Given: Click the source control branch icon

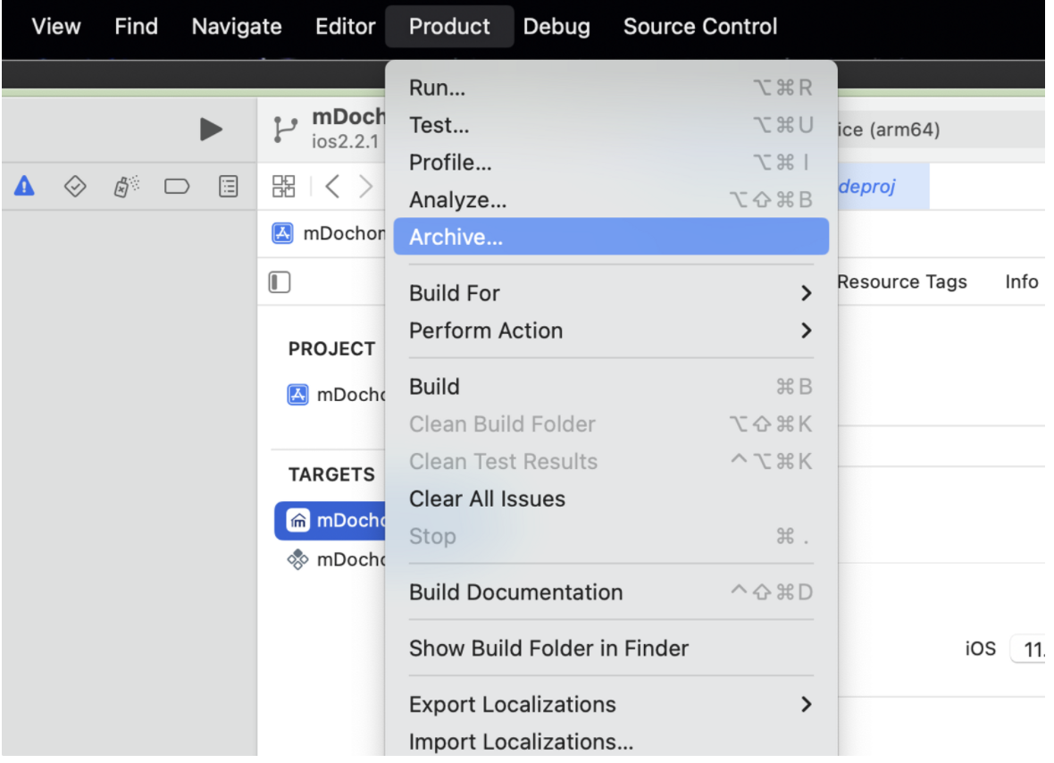Looking at the screenshot, I should [x=285, y=129].
